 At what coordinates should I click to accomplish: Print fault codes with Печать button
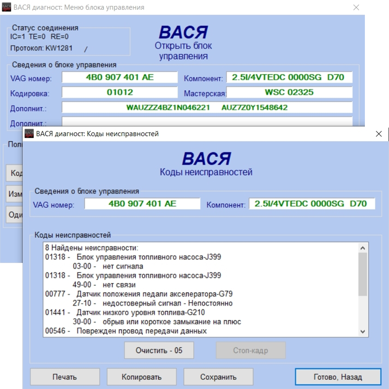pos(65,377)
